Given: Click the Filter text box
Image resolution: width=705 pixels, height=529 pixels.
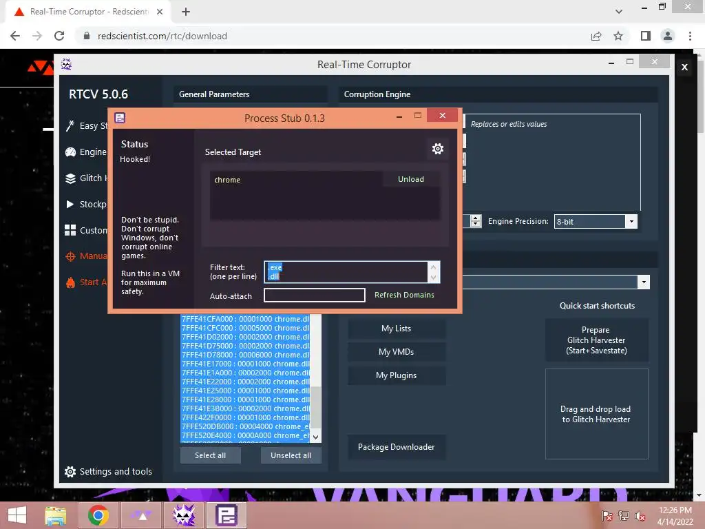Looking at the screenshot, I should (346, 271).
